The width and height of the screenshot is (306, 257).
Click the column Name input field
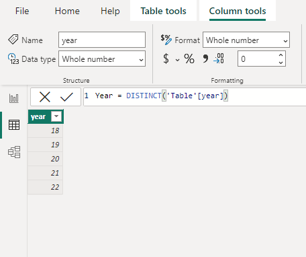tap(102, 40)
